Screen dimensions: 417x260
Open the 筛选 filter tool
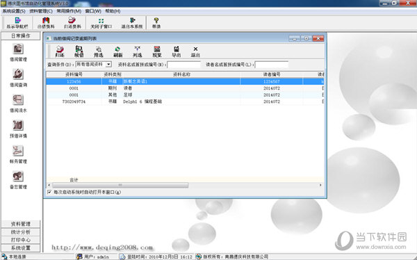[x=99, y=51]
